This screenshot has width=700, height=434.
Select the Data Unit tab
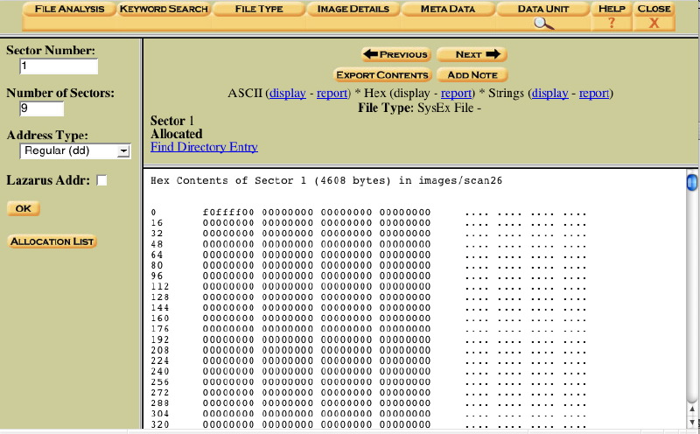coord(543,9)
